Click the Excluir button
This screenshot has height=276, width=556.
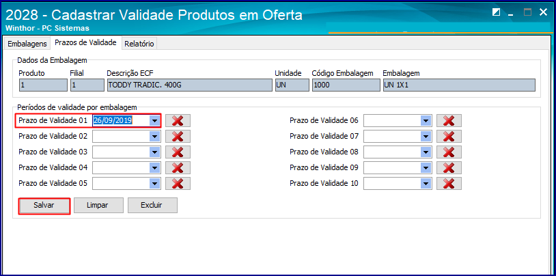[x=152, y=206]
